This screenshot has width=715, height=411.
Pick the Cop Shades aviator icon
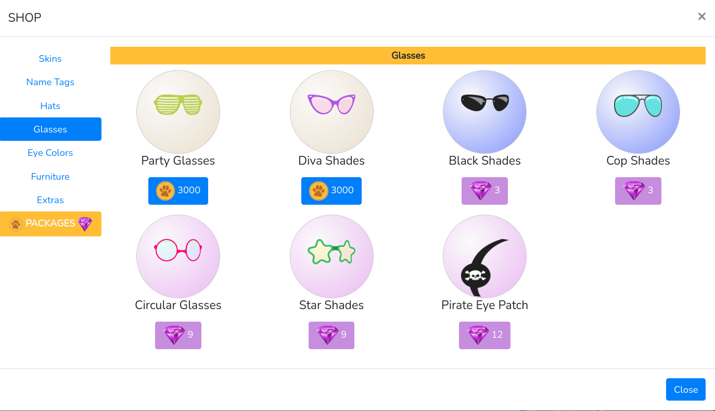point(638,112)
